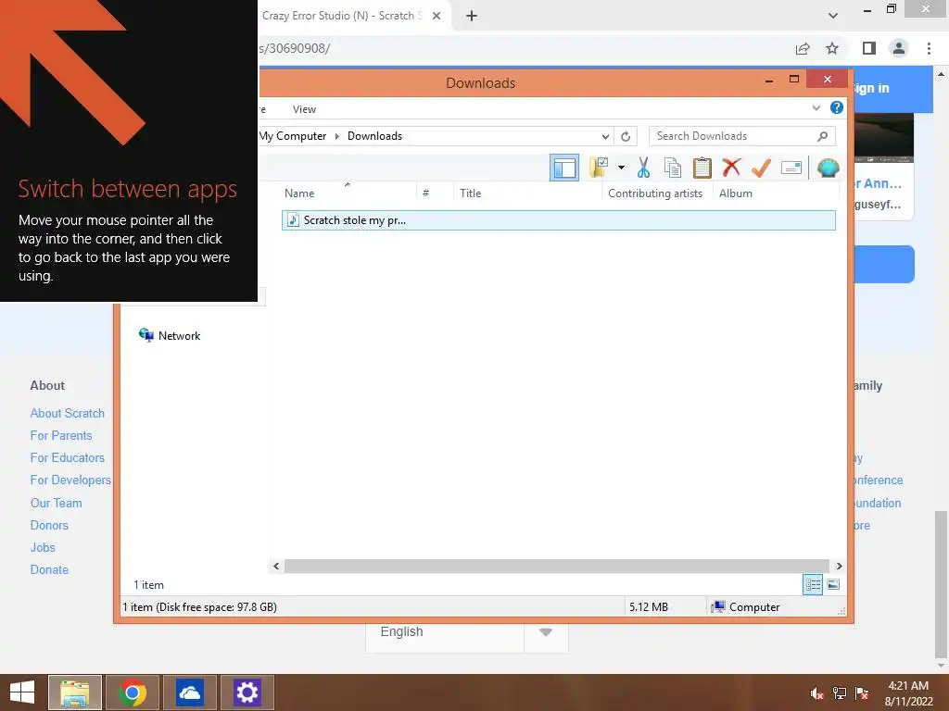Open For Parents footer link
This screenshot has width=949, height=711.
(61, 436)
